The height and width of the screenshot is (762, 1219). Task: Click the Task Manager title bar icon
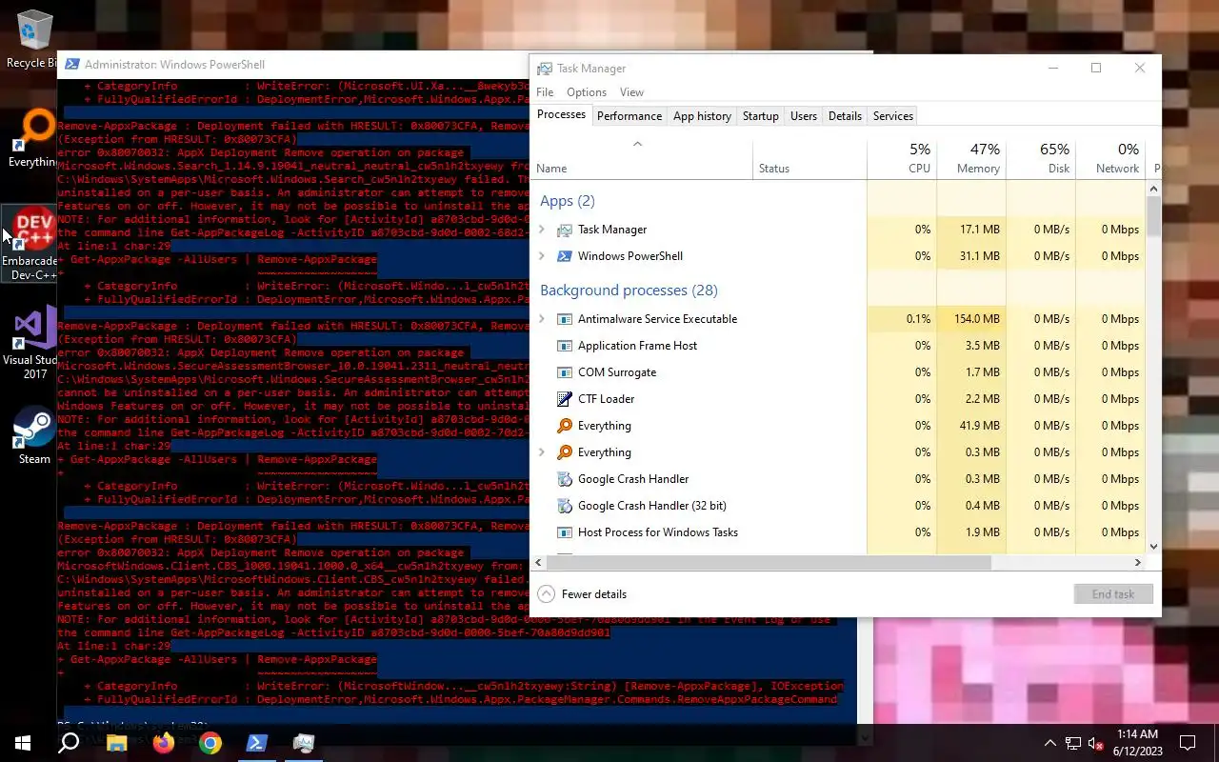click(544, 69)
